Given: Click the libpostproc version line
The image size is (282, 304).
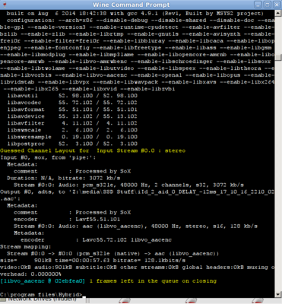Looking at the screenshot, I should click(x=72, y=144).
